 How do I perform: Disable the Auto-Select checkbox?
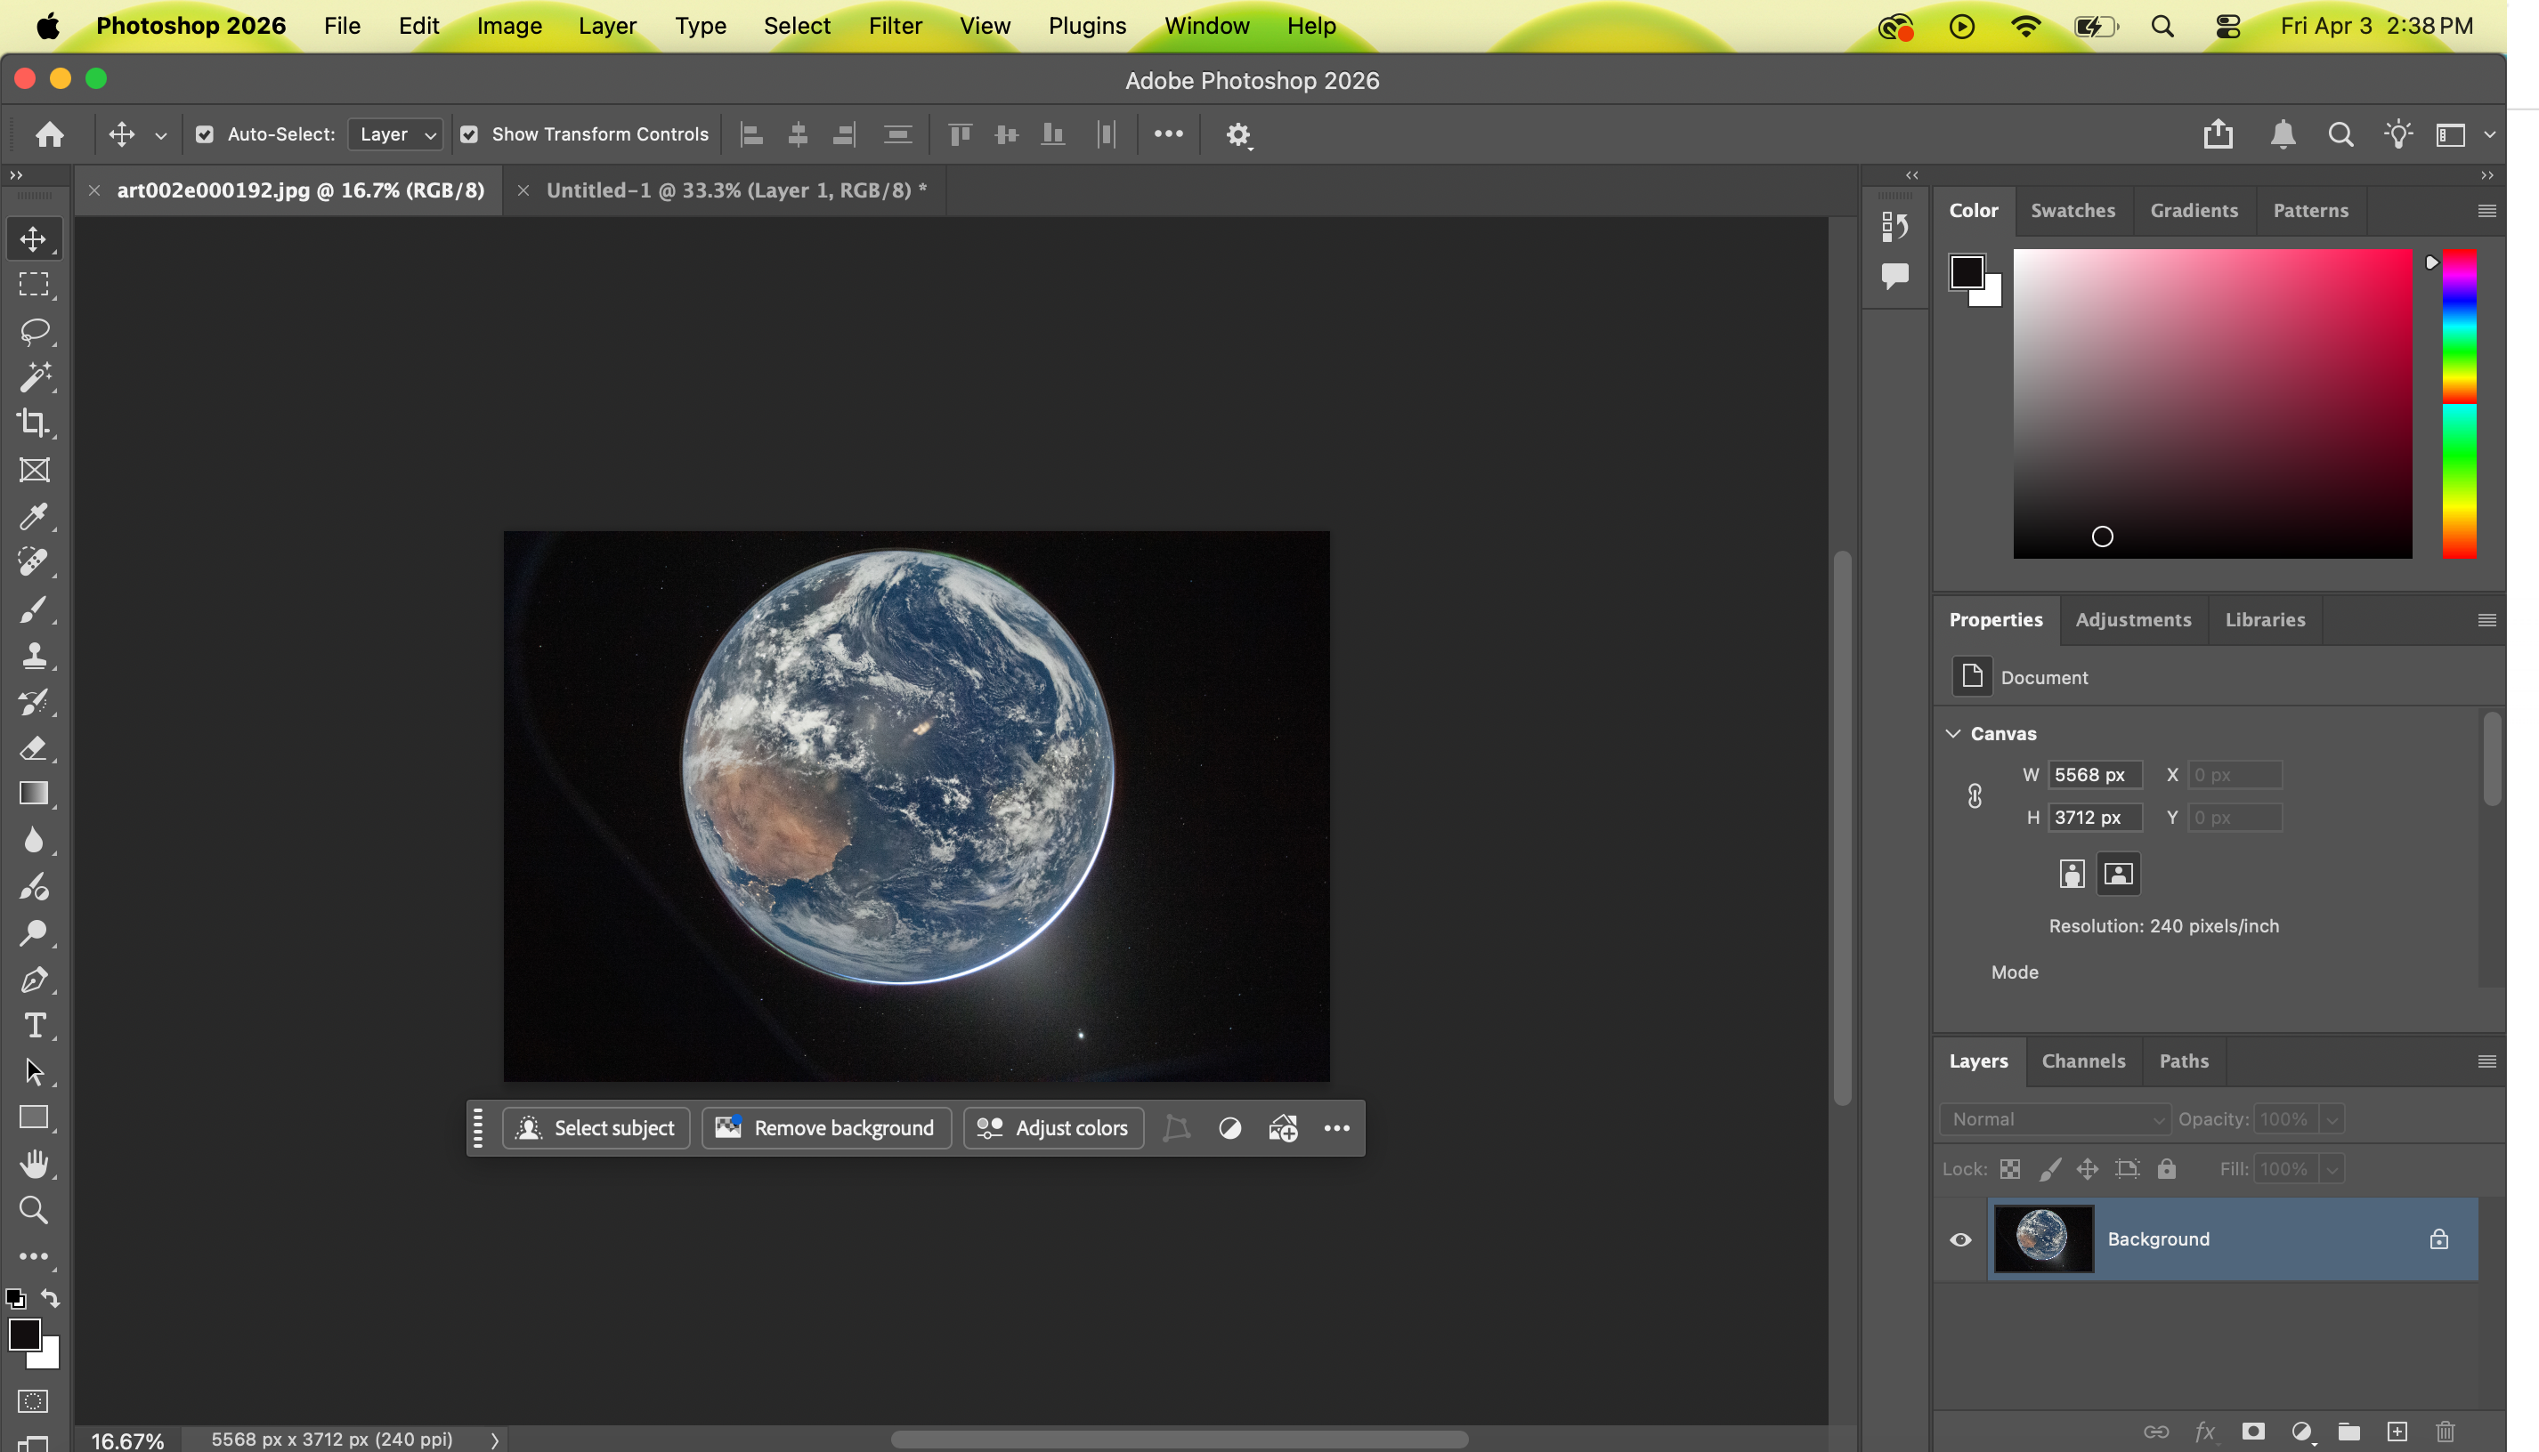[x=205, y=133]
